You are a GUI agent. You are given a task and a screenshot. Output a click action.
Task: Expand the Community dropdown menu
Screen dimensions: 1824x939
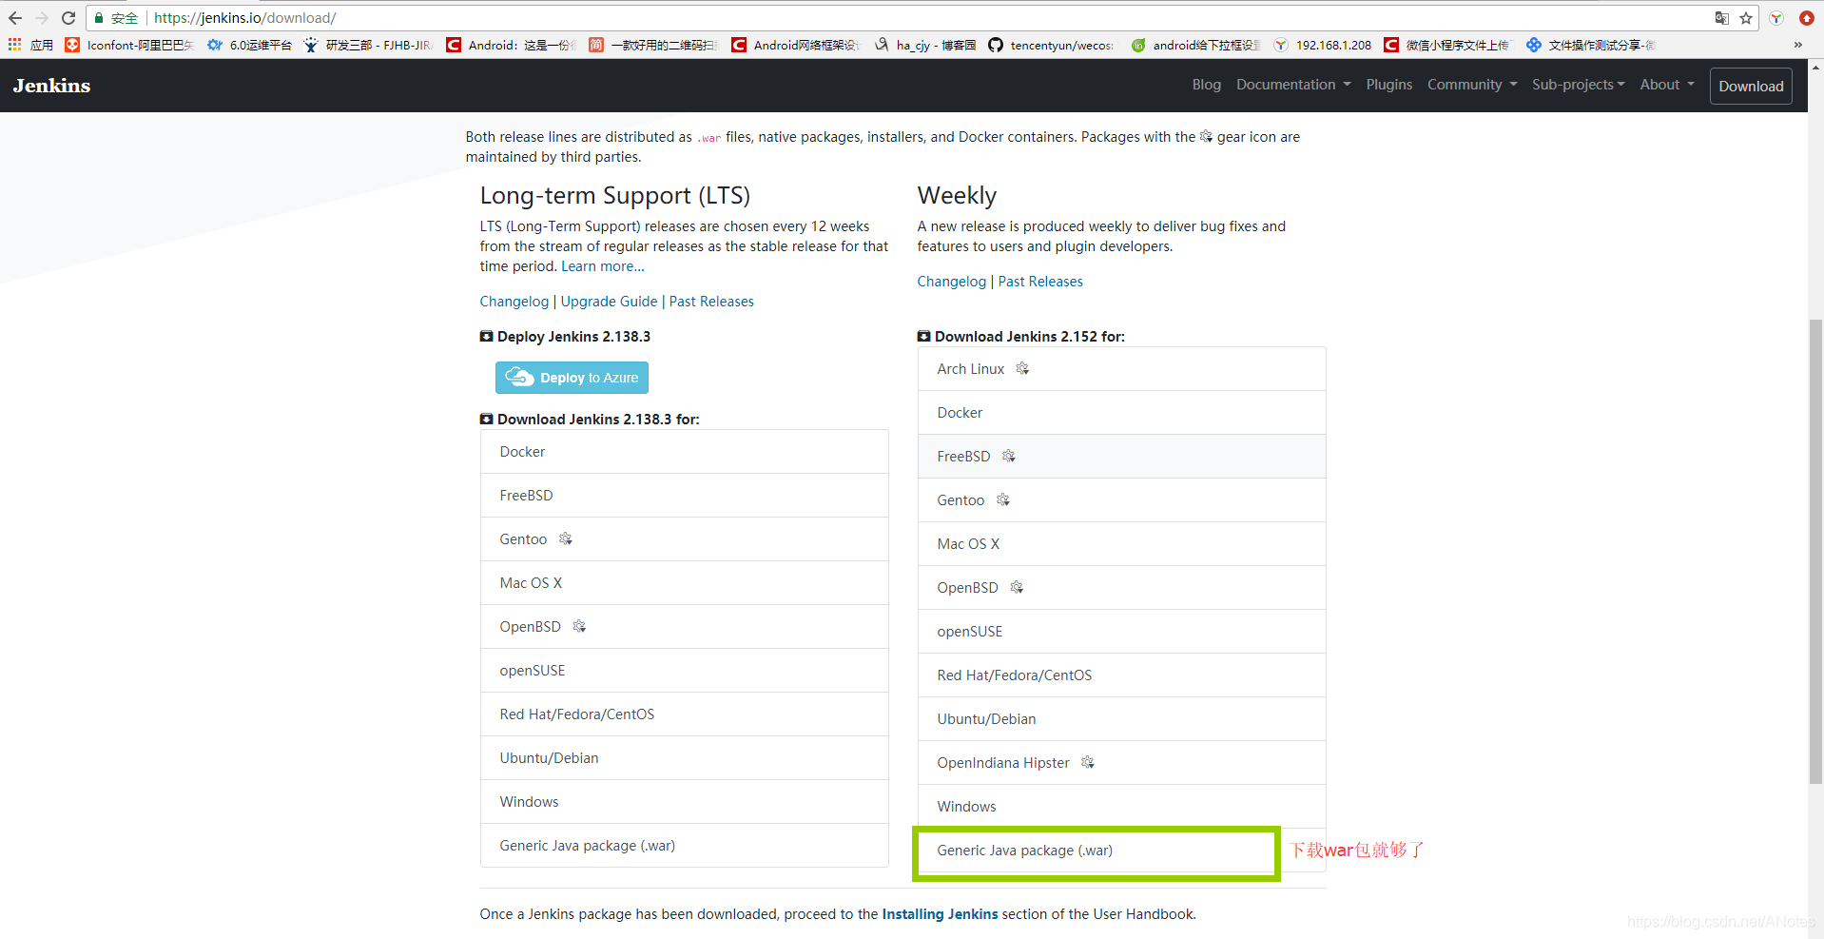point(1472,85)
